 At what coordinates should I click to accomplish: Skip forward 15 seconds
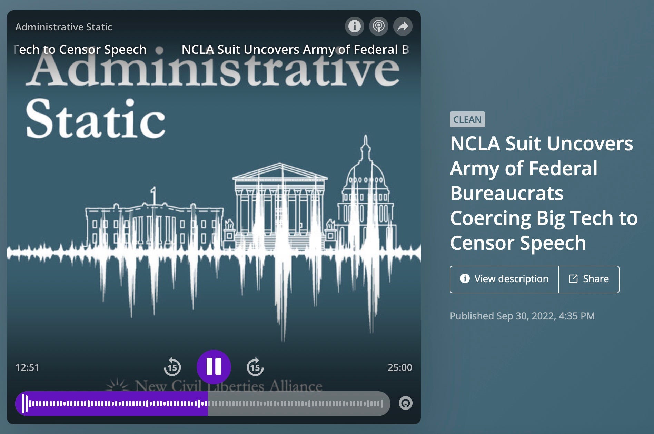(x=255, y=367)
